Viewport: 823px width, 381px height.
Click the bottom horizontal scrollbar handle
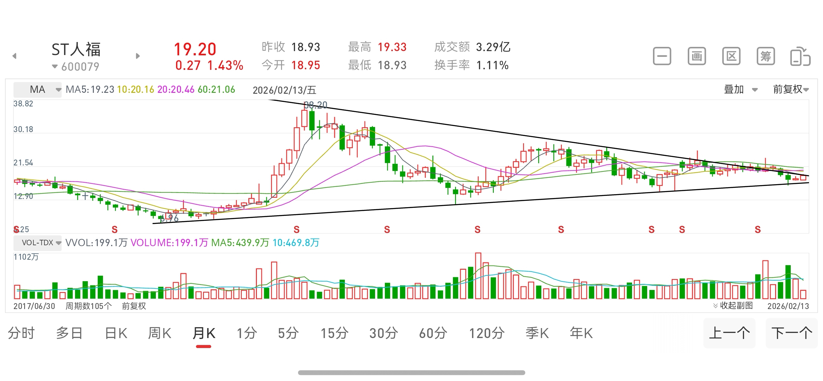[411, 372]
